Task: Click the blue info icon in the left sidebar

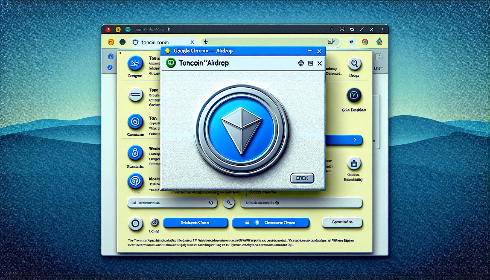Action: pyautogui.click(x=111, y=56)
